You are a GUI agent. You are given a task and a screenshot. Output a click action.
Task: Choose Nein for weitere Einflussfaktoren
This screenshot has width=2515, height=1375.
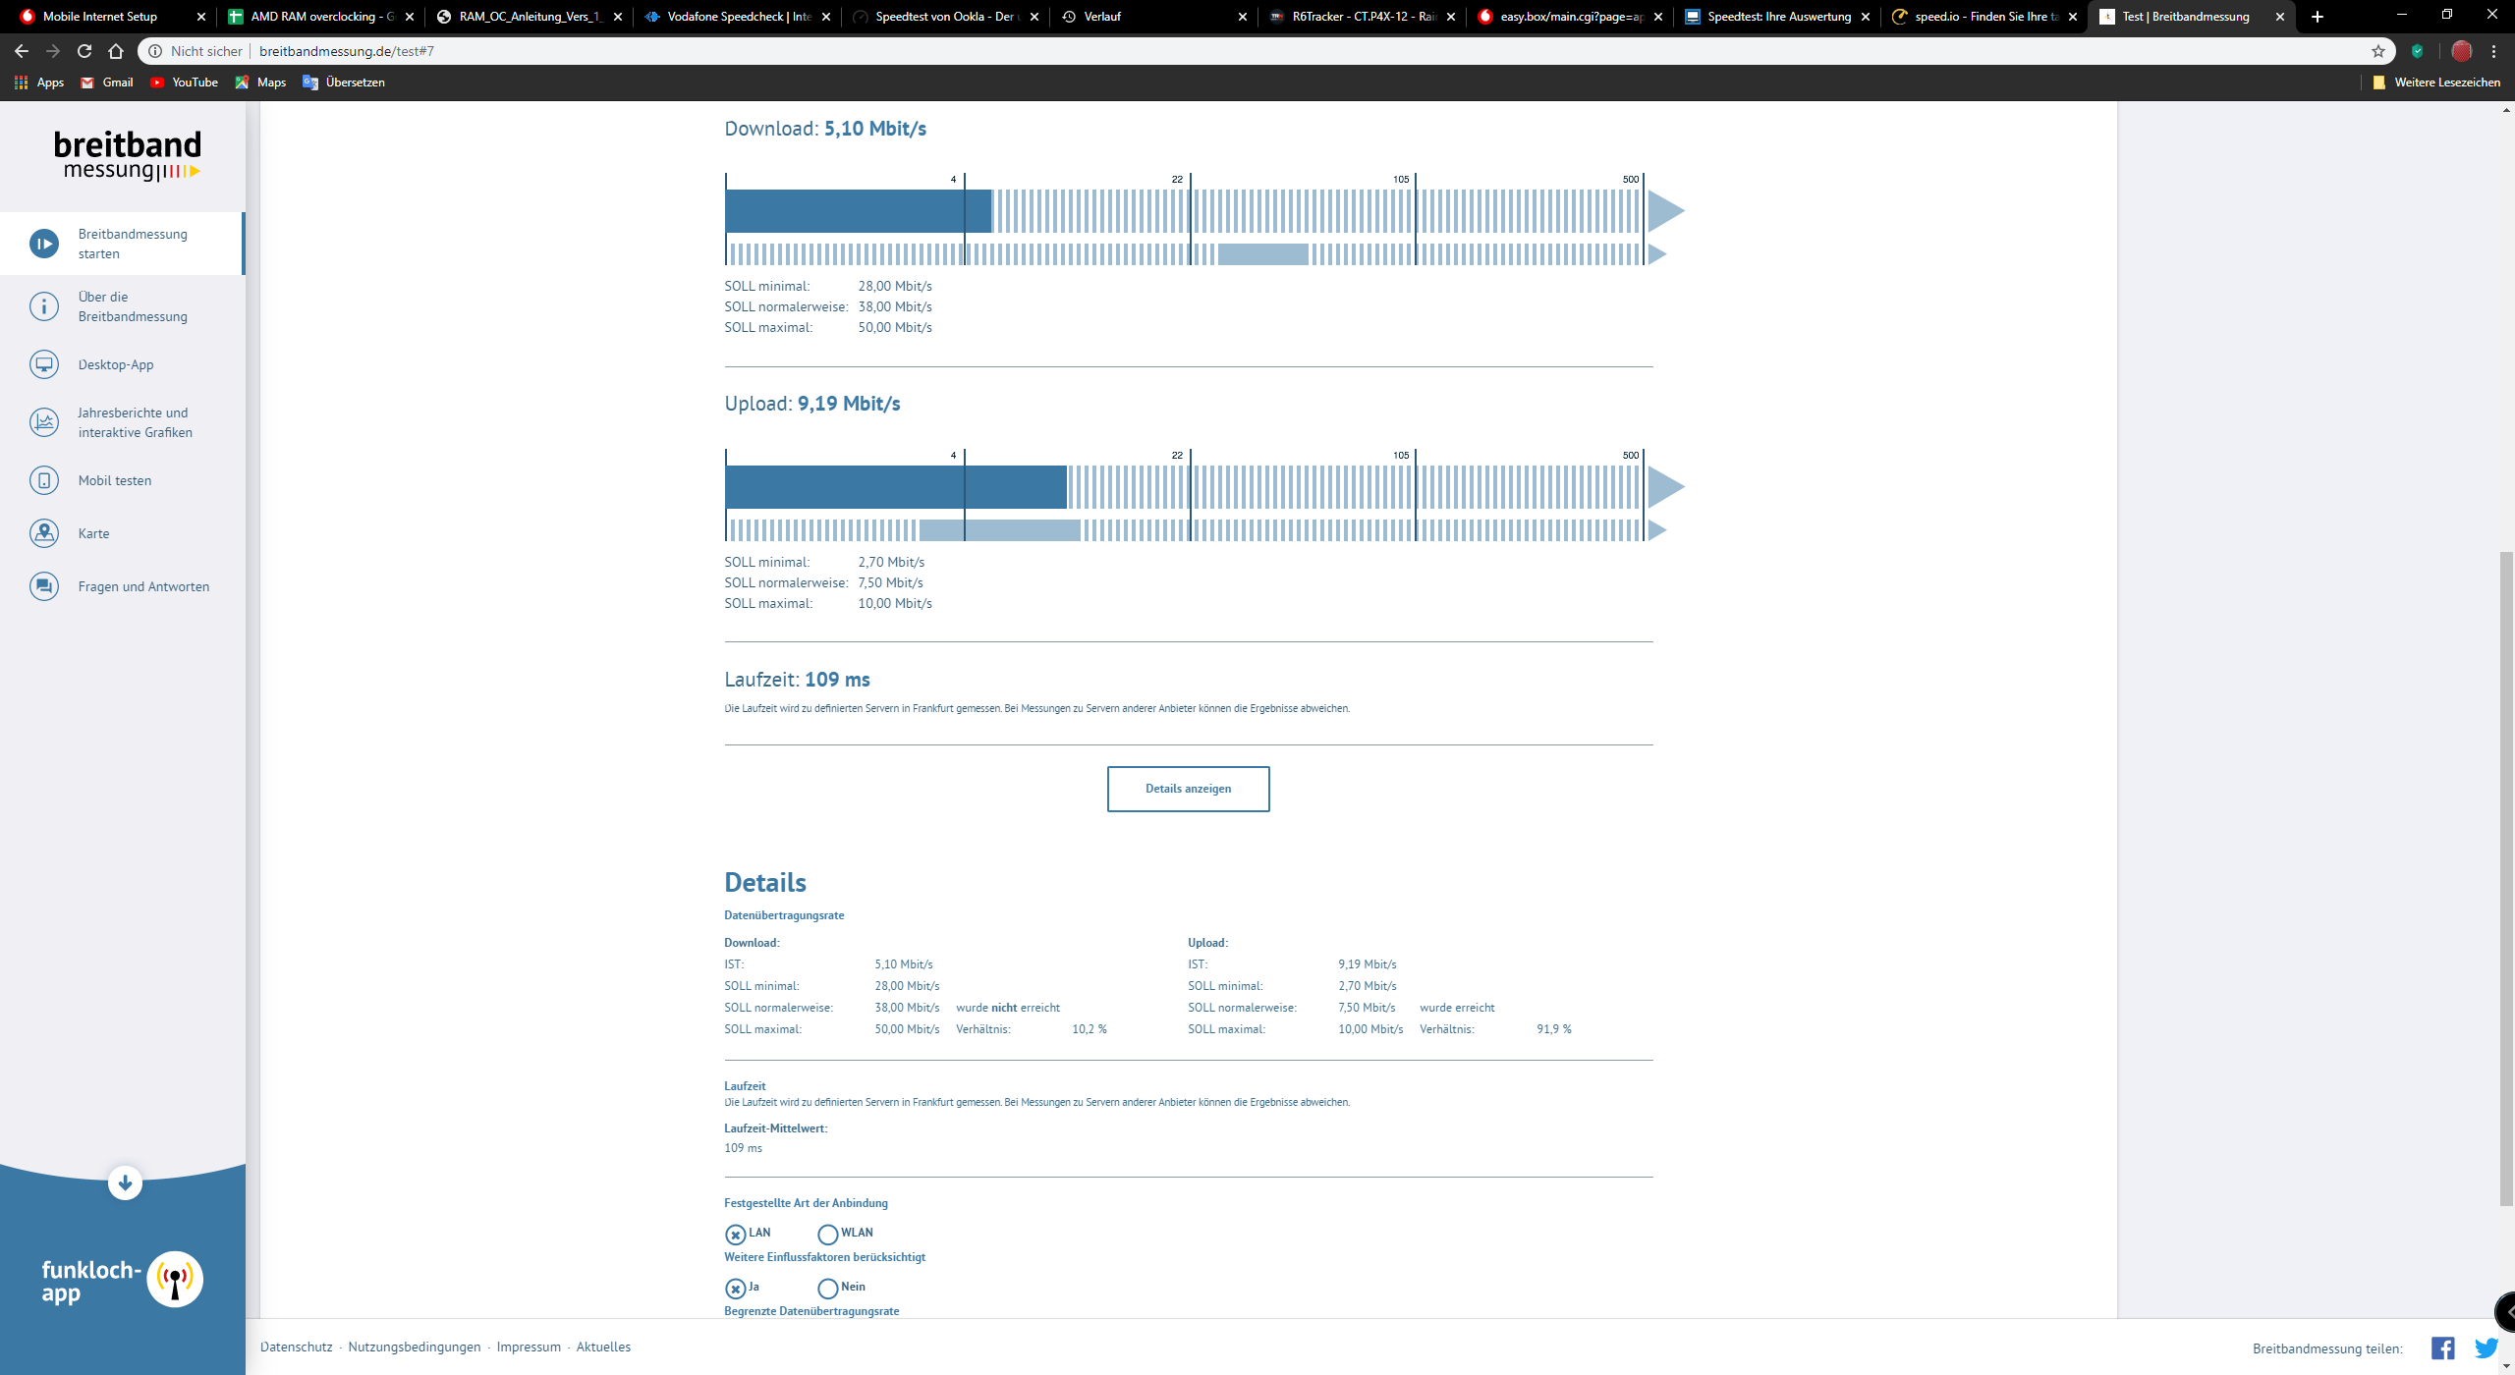(827, 1289)
